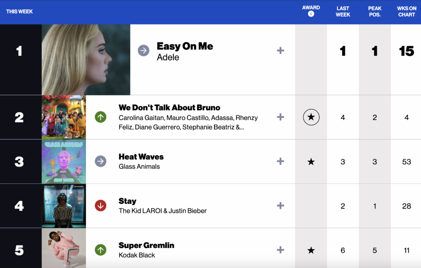Expand the Easy On Me row with plus
The height and width of the screenshot is (268, 421).
point(280,51)
